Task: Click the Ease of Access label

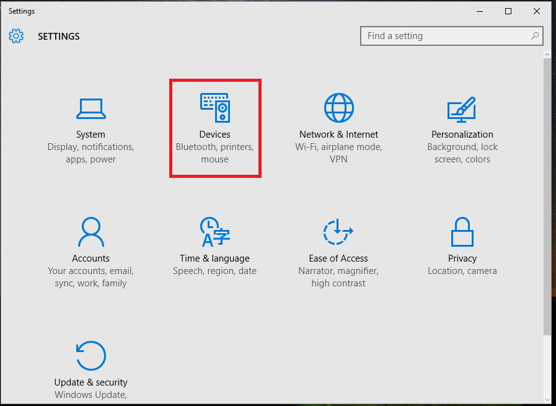Action: [x=338, y=258]
